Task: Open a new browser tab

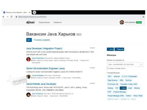Action: (34, 12)
